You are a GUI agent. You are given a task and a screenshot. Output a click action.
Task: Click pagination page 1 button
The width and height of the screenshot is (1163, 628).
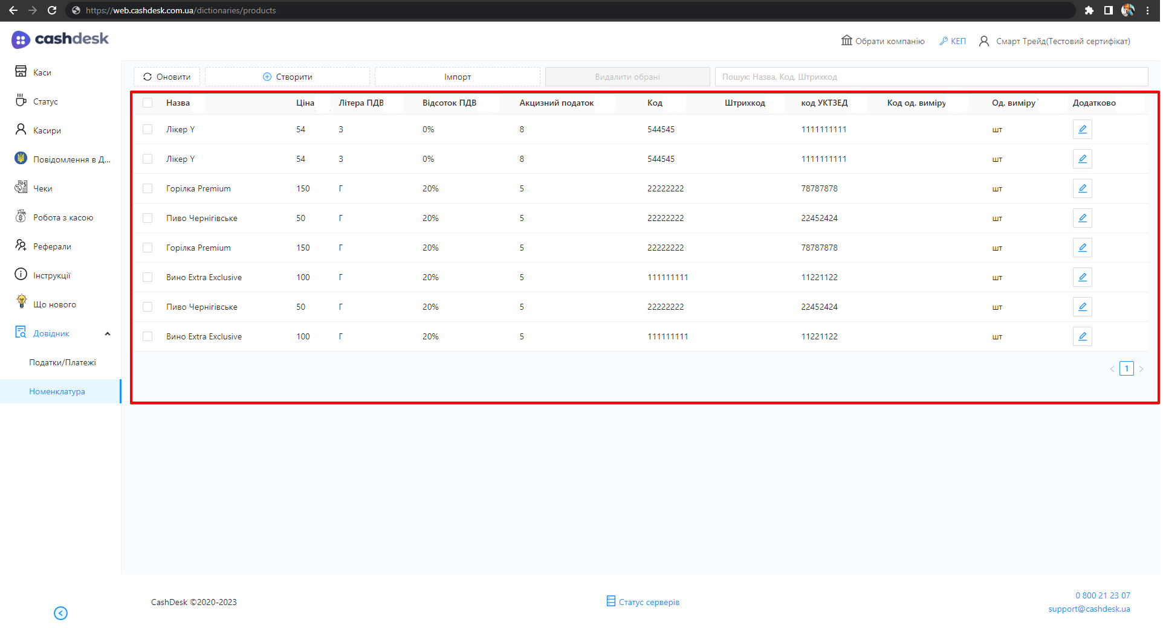point(1126,368)
